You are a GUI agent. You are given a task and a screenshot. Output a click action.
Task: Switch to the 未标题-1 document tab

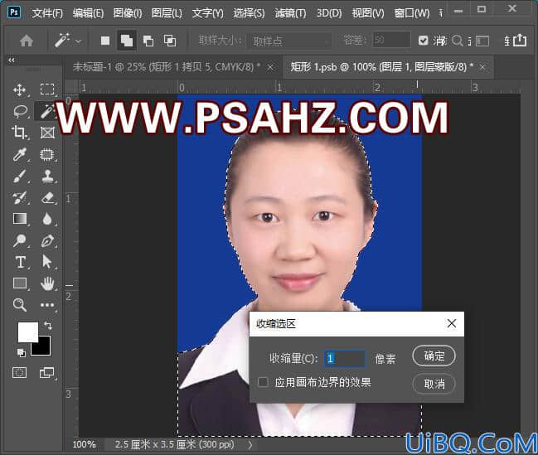[166, 66]
